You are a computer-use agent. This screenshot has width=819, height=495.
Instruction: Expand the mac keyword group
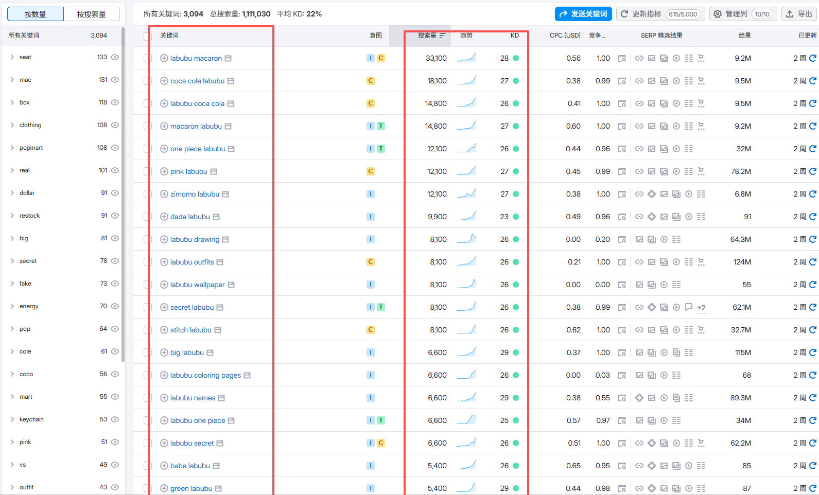[x=12, y=80]
